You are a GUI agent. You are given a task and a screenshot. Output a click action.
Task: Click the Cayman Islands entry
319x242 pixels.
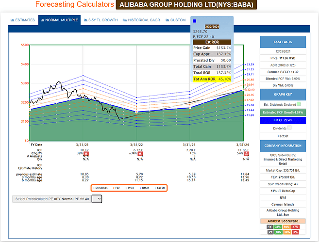pos(283,204)
